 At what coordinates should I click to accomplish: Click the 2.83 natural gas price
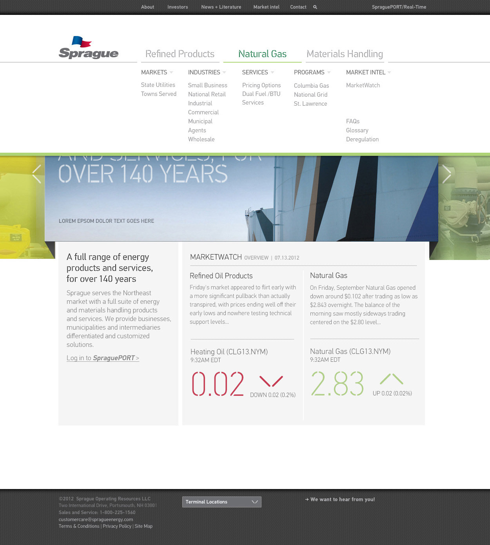pos(337,383)
